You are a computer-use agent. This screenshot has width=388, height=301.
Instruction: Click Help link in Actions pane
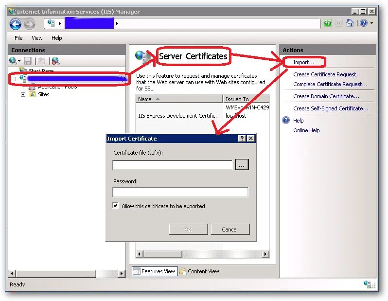point(298,121)
